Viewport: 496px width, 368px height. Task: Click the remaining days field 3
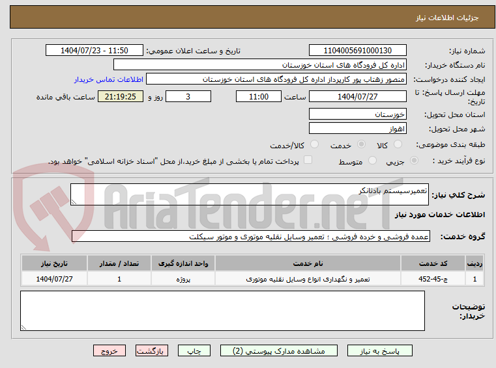(188, 97)
